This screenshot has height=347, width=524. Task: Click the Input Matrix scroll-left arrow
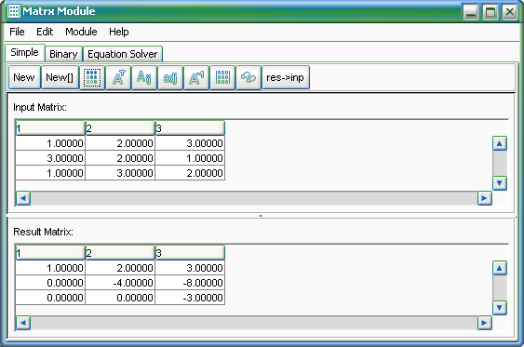tap(23, 198)
